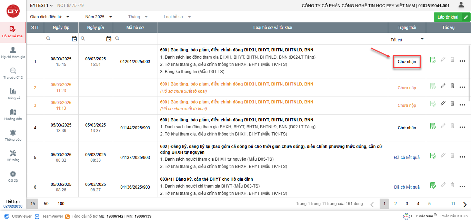Open Hệ thống tools section

13,155
